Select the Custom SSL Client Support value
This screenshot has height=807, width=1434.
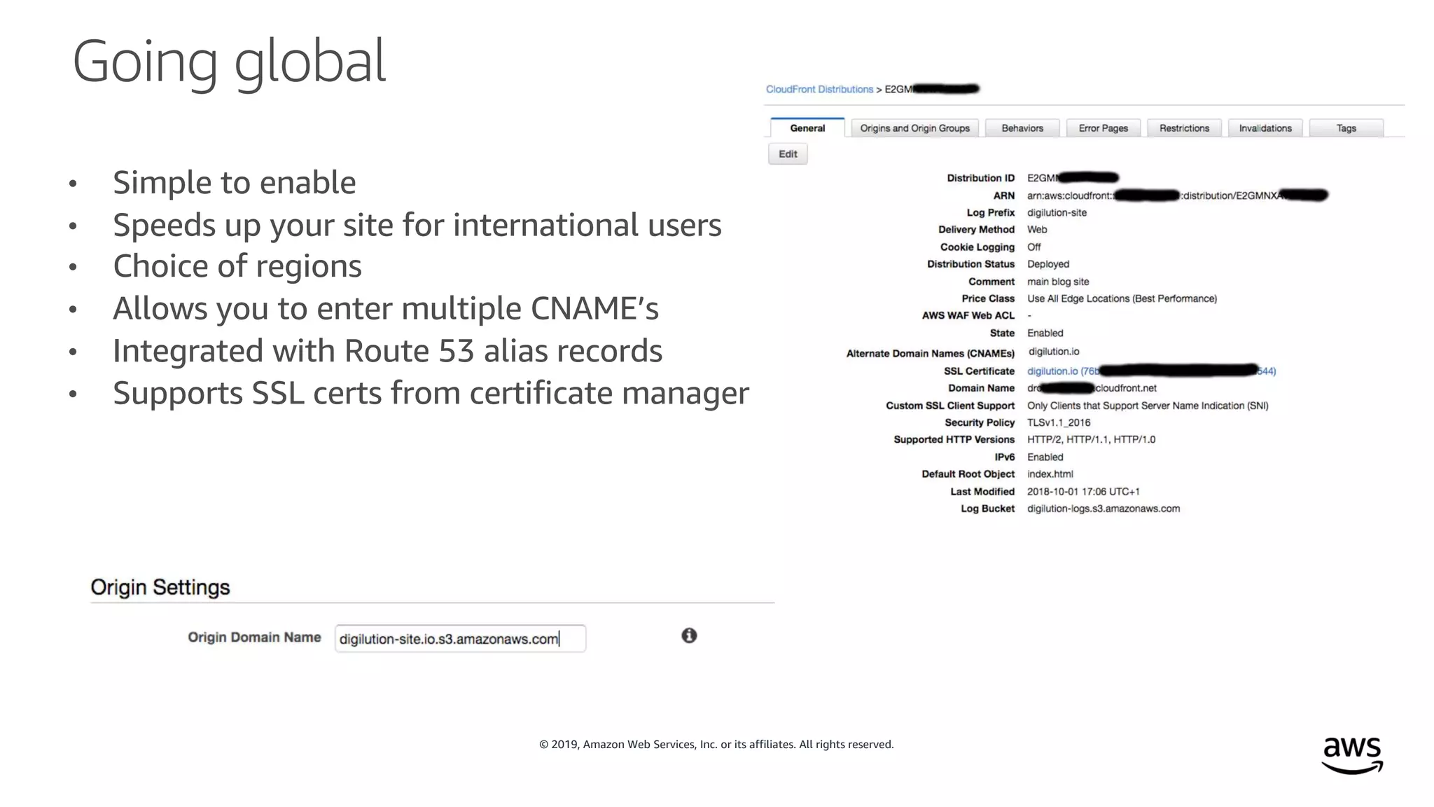(x=1148, y=406)
